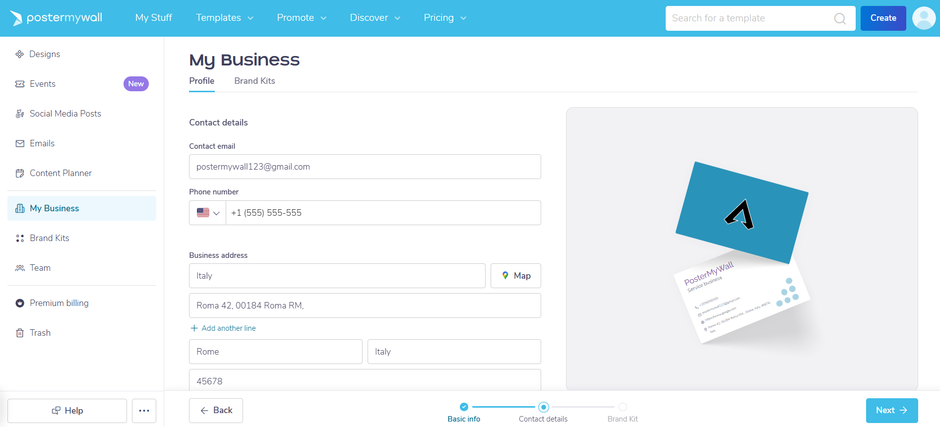Screen dimensions: 940x427
Task: Click the city field containing Rome
Action: point(275,352)
